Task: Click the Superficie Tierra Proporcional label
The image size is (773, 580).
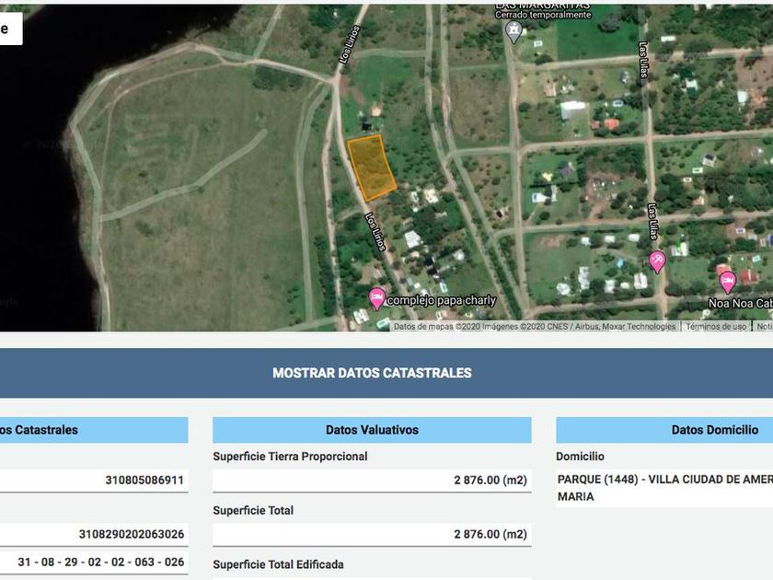Action: 290,457
